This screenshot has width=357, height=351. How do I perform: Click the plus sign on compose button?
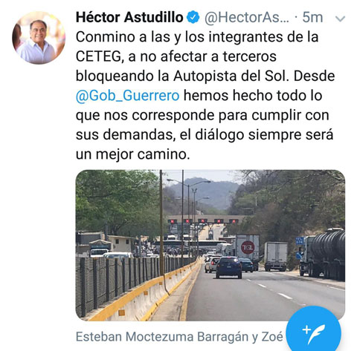point(306,329)
